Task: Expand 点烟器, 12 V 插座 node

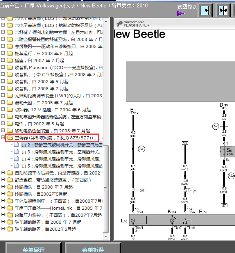Action: click(x=3, y=109)
